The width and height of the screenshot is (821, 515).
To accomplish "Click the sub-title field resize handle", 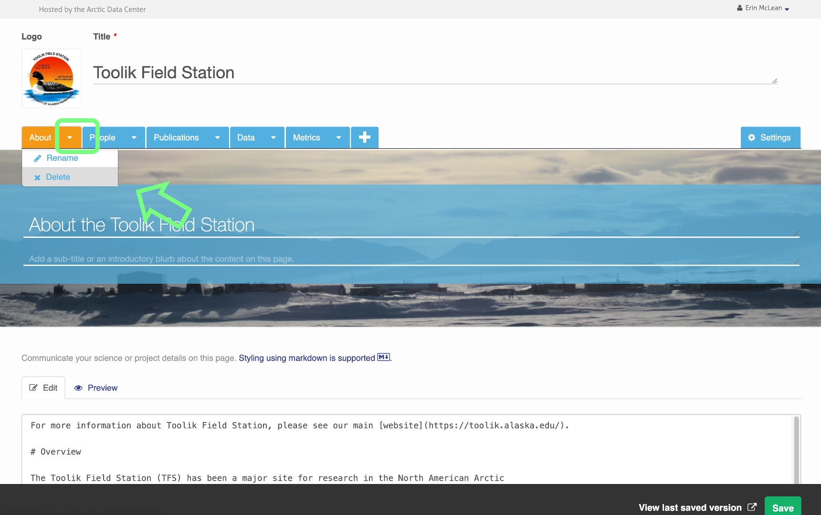I will point(797,262).
